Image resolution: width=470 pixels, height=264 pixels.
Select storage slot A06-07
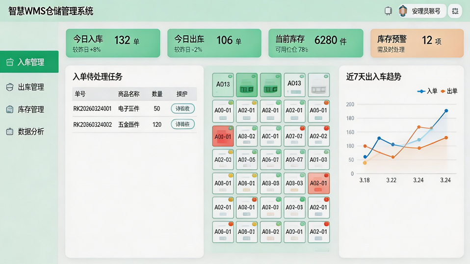tap(270, 160)
